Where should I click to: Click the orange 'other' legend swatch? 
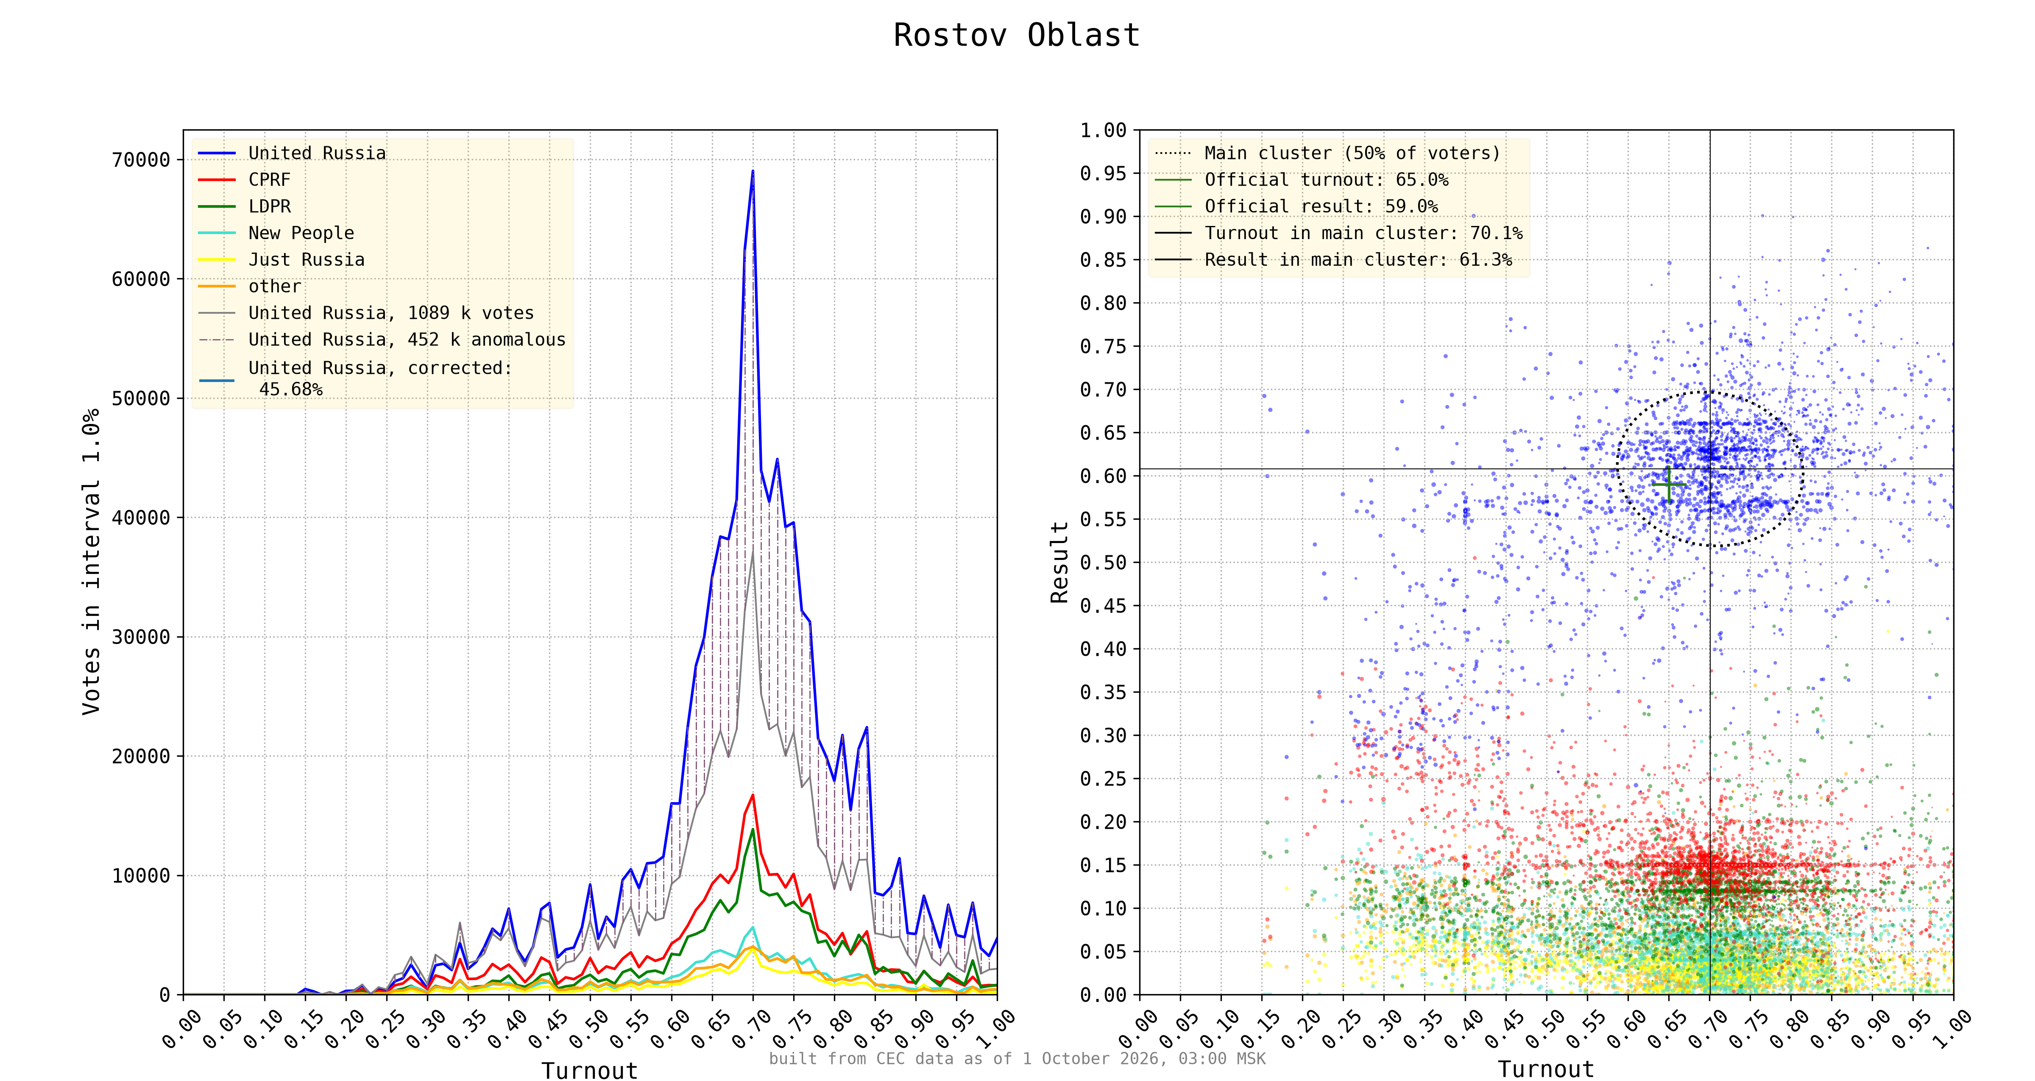click(x=217, y=286)
